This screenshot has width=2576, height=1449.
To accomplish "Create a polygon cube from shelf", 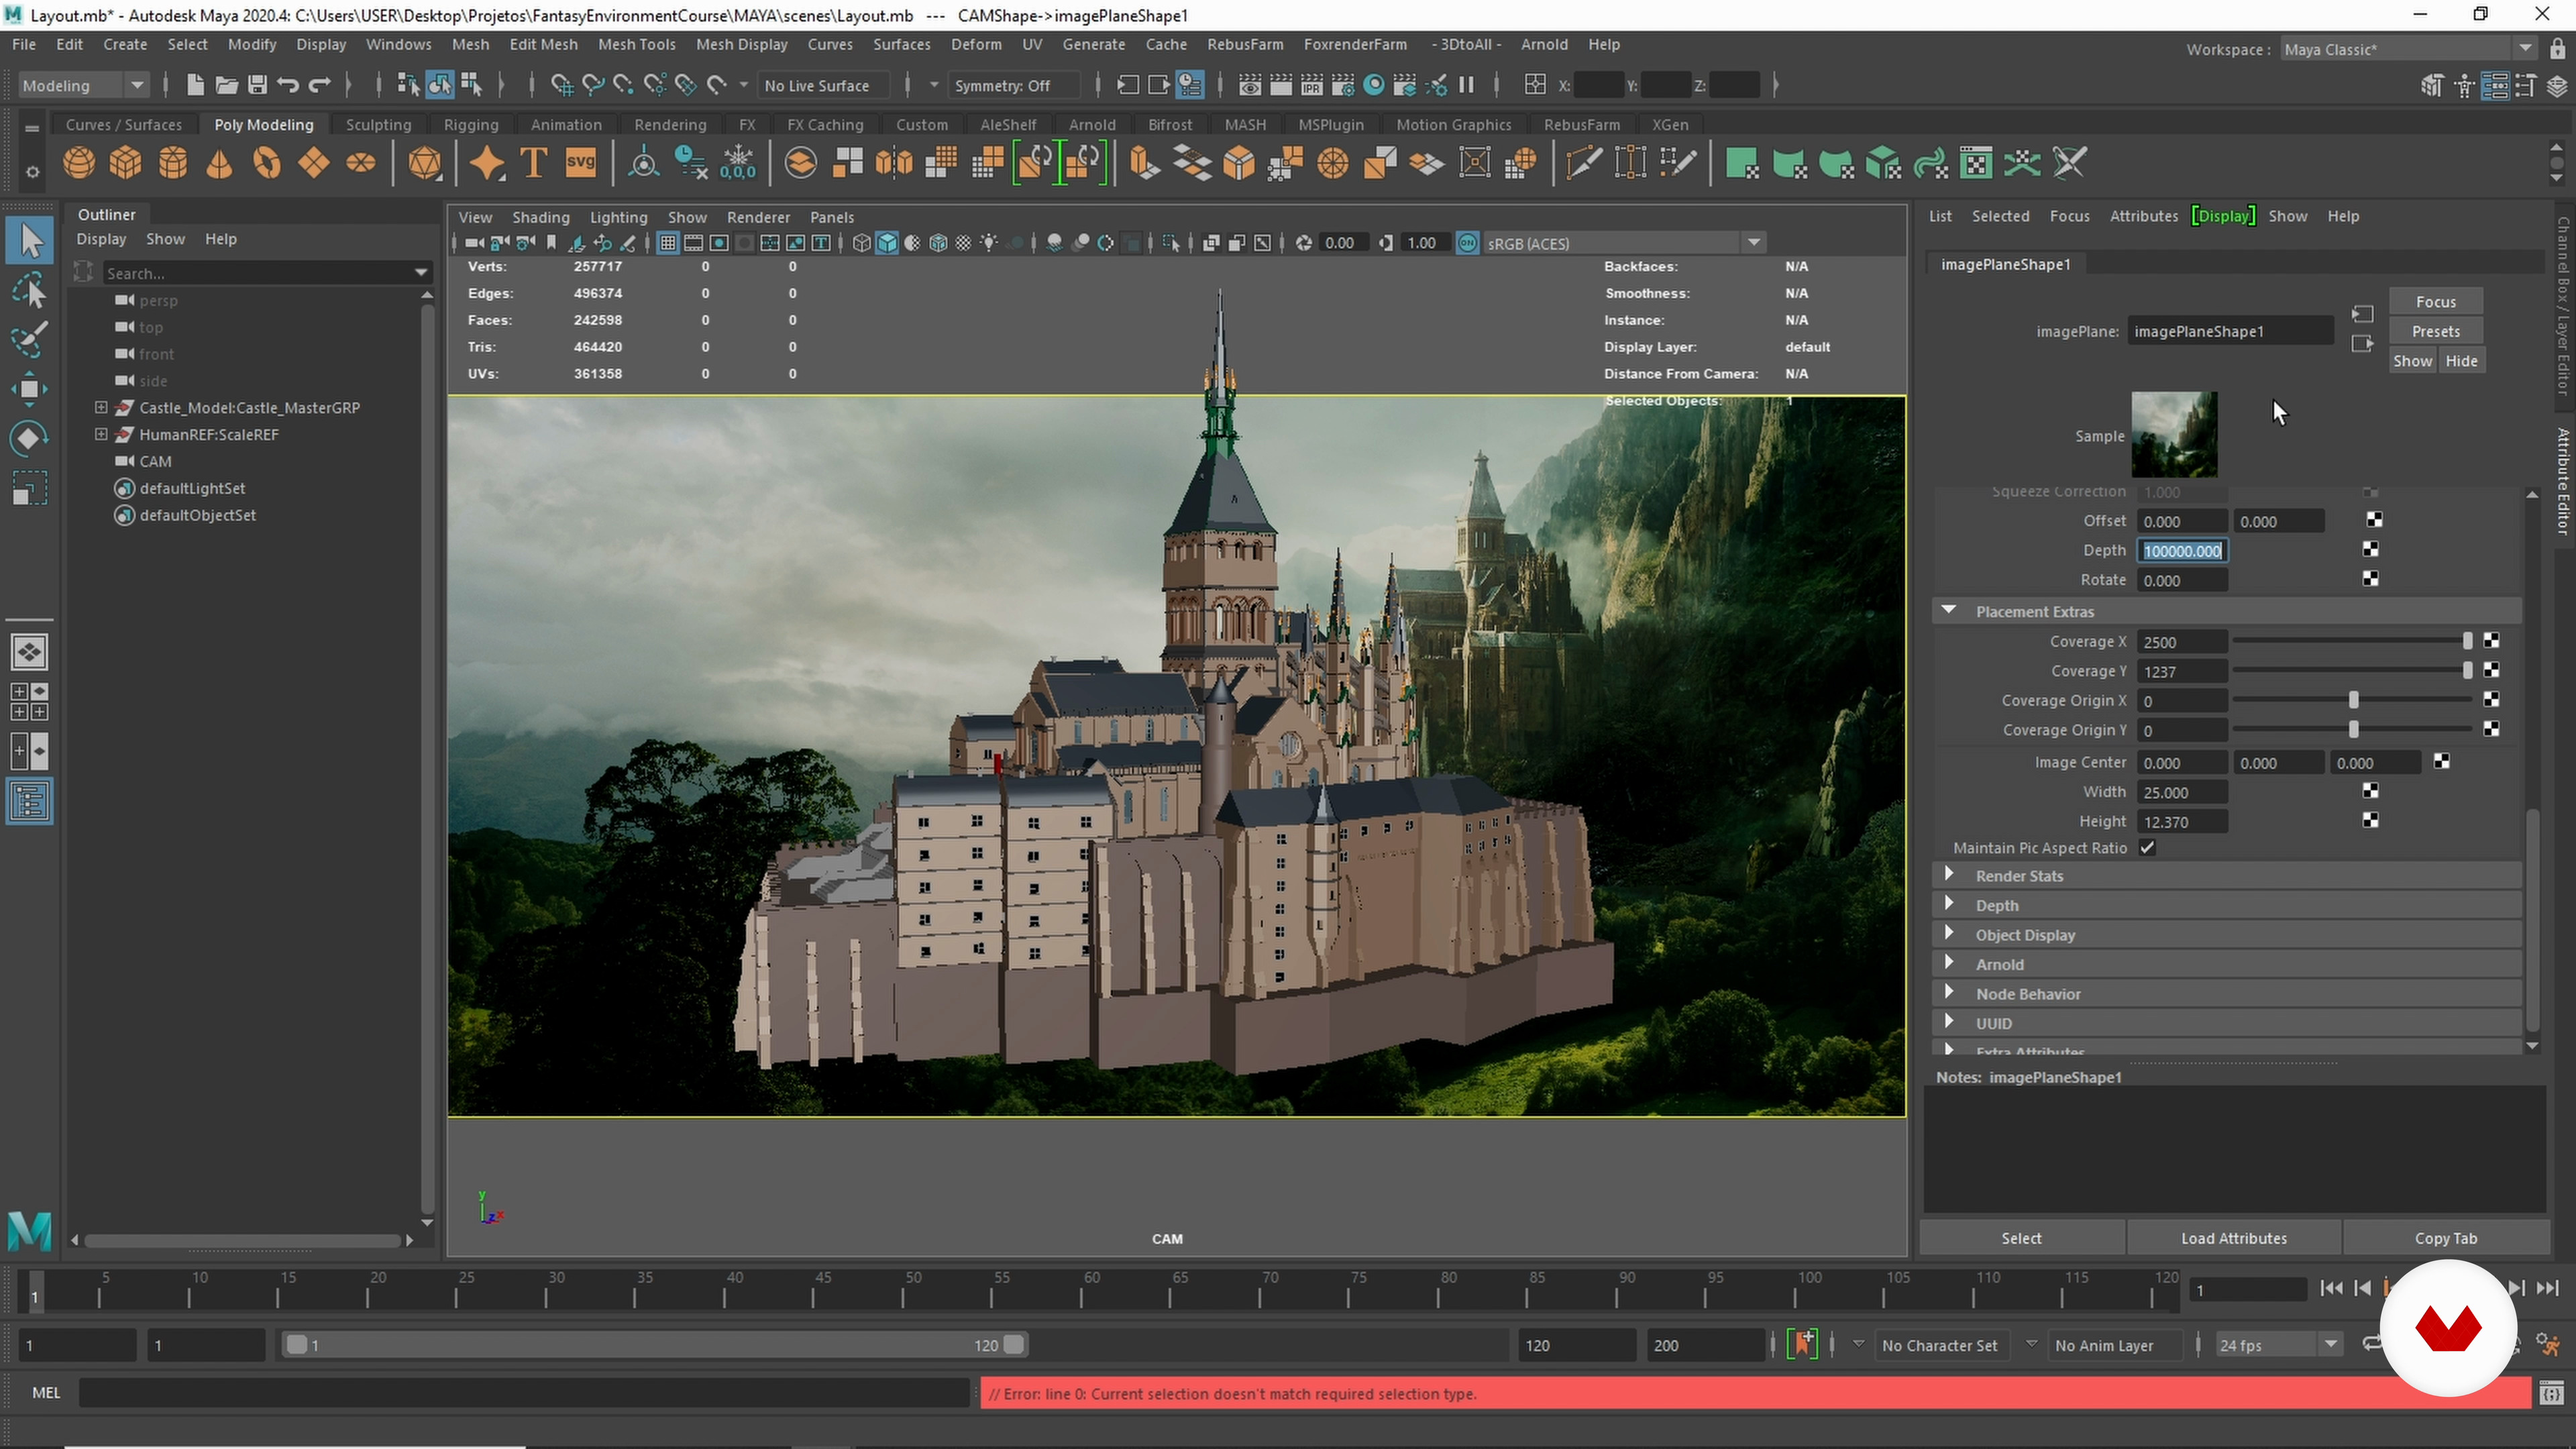I will pos(126,163).
